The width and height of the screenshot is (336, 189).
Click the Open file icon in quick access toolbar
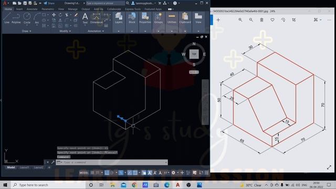coord(19,3)
